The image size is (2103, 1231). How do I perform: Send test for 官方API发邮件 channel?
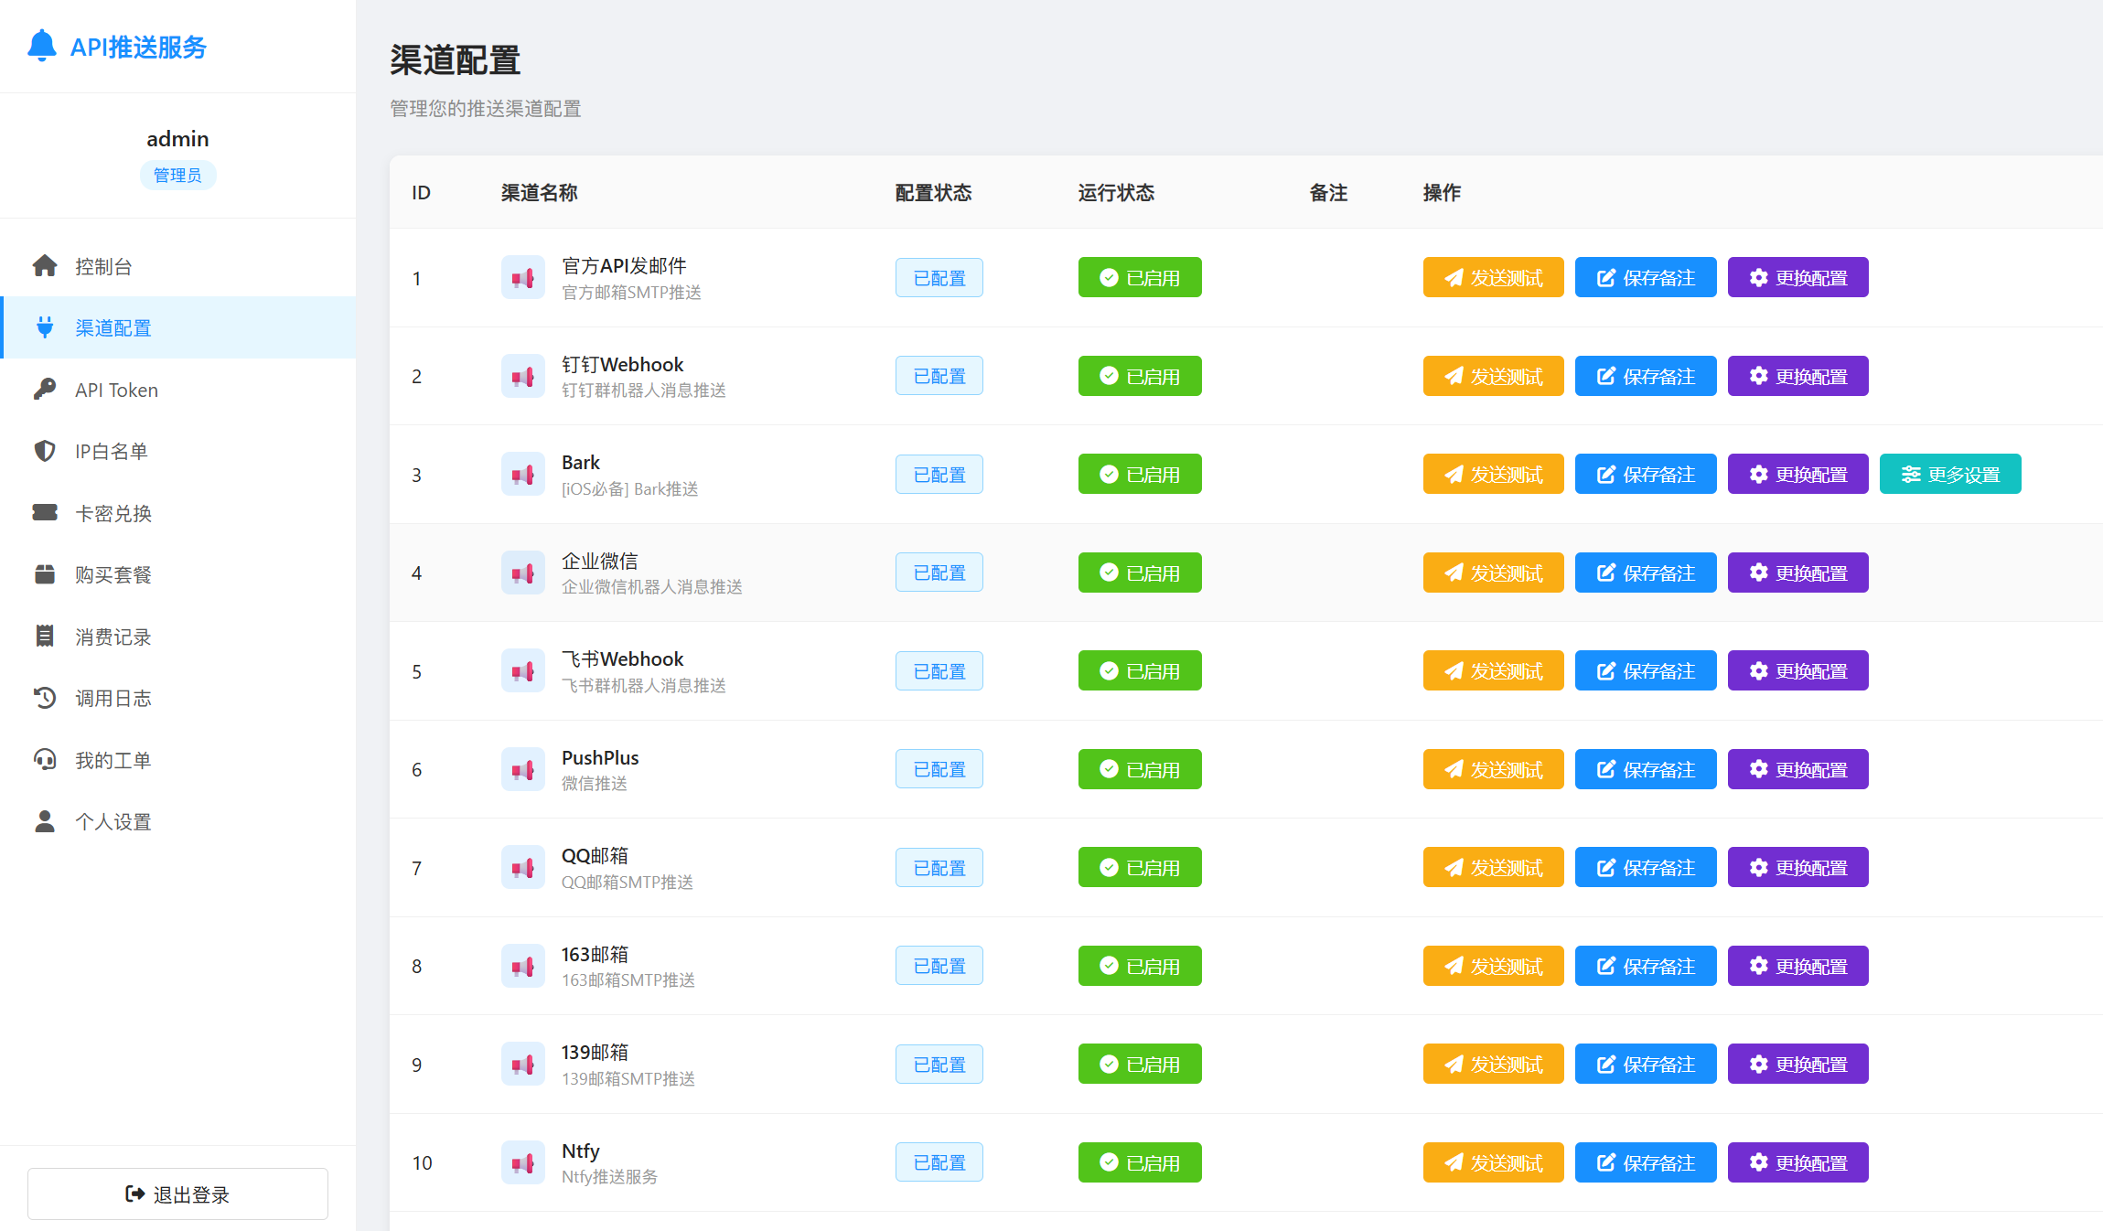coord(1492,278)
